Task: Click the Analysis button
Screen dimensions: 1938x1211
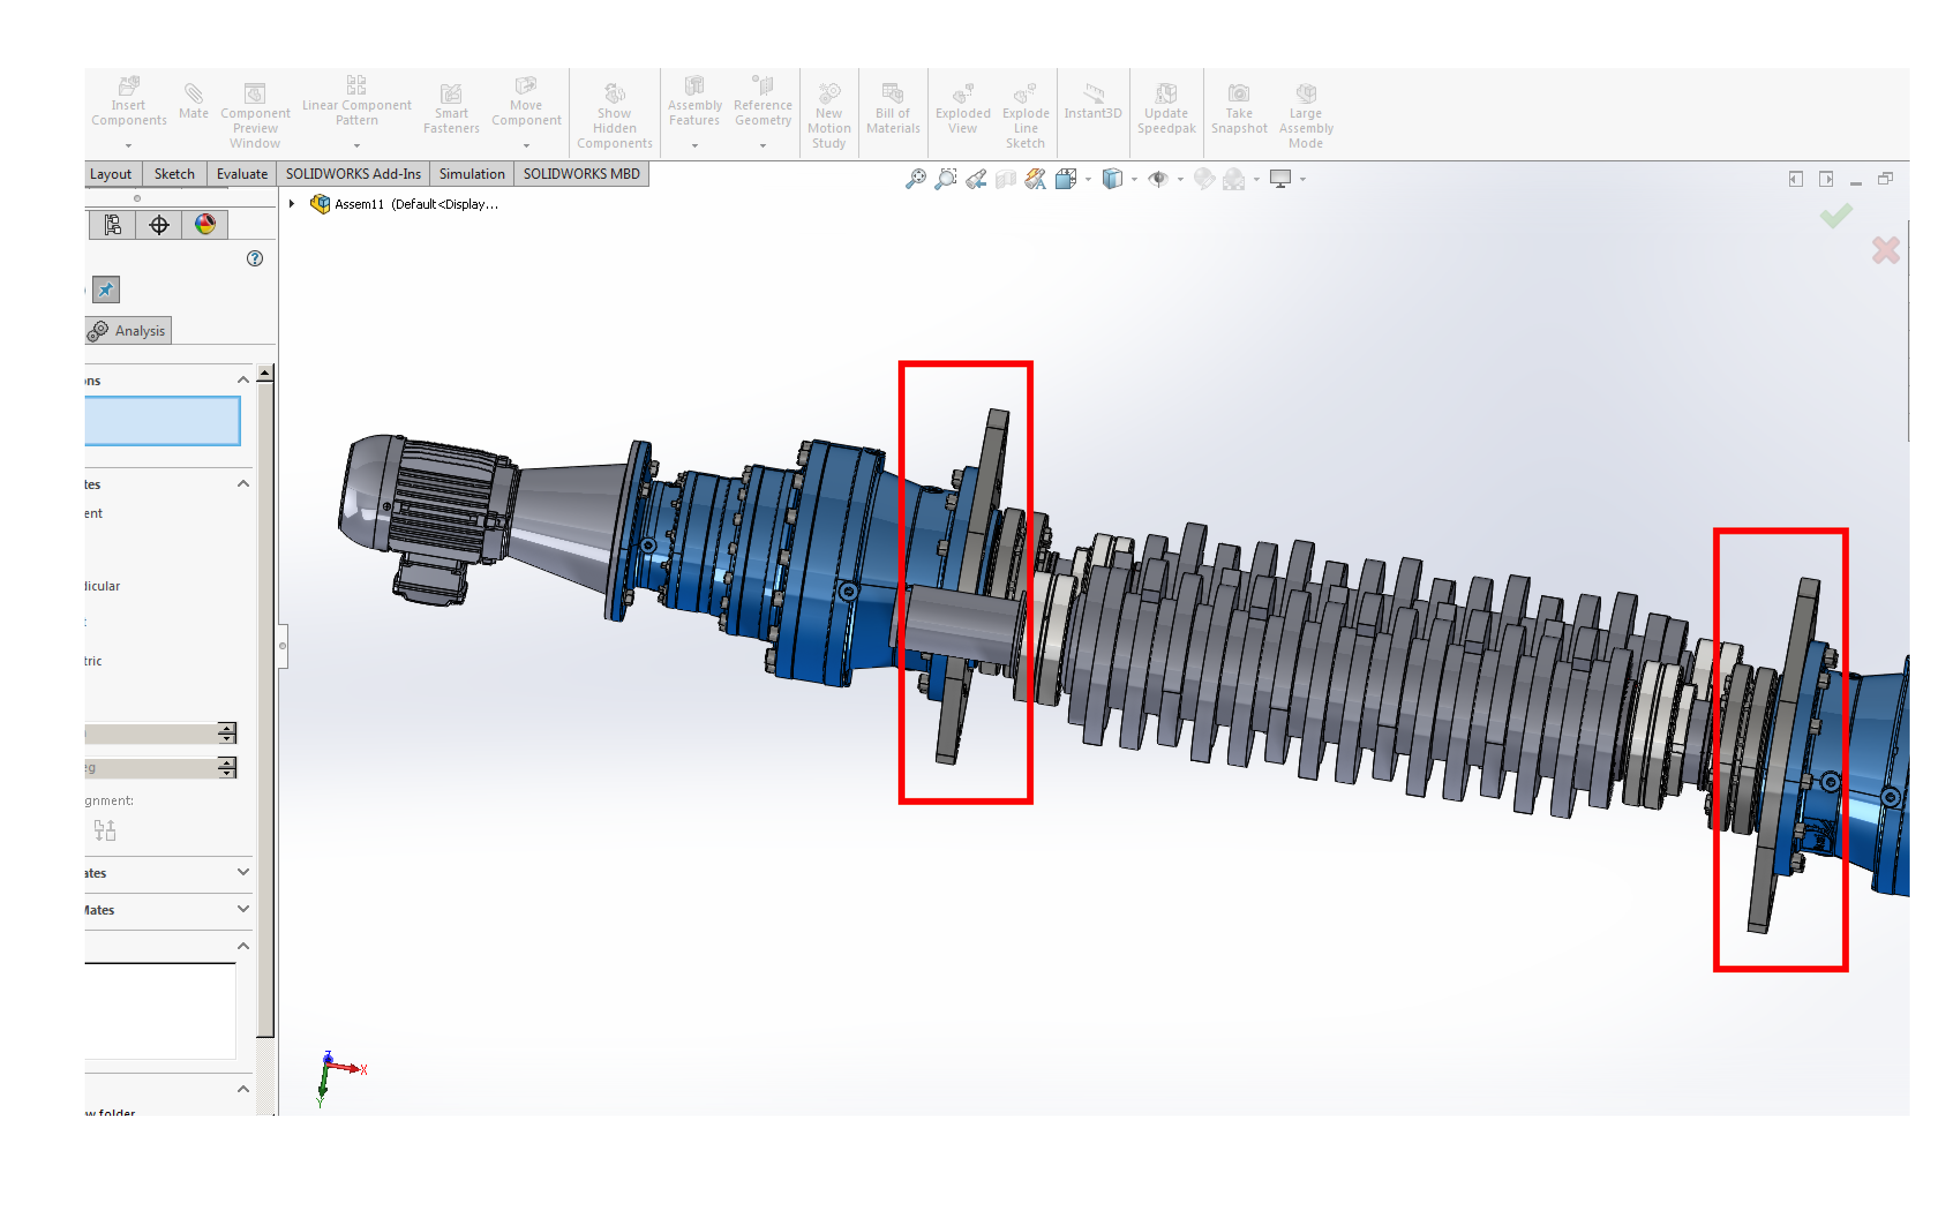Action: pos(128,331)
